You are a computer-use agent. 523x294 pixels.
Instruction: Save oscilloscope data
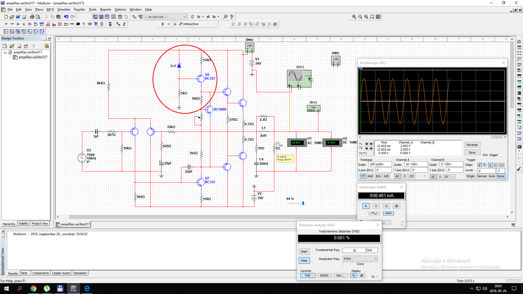pos(472,152)
